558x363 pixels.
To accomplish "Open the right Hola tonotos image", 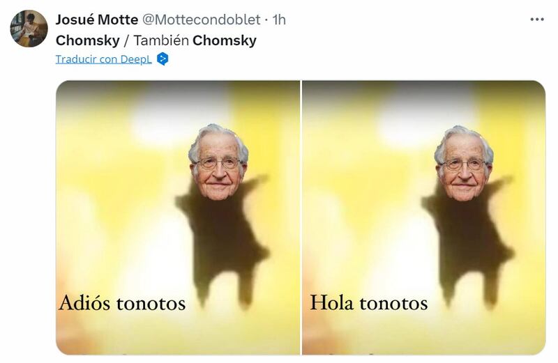I will tap(423, 217).
